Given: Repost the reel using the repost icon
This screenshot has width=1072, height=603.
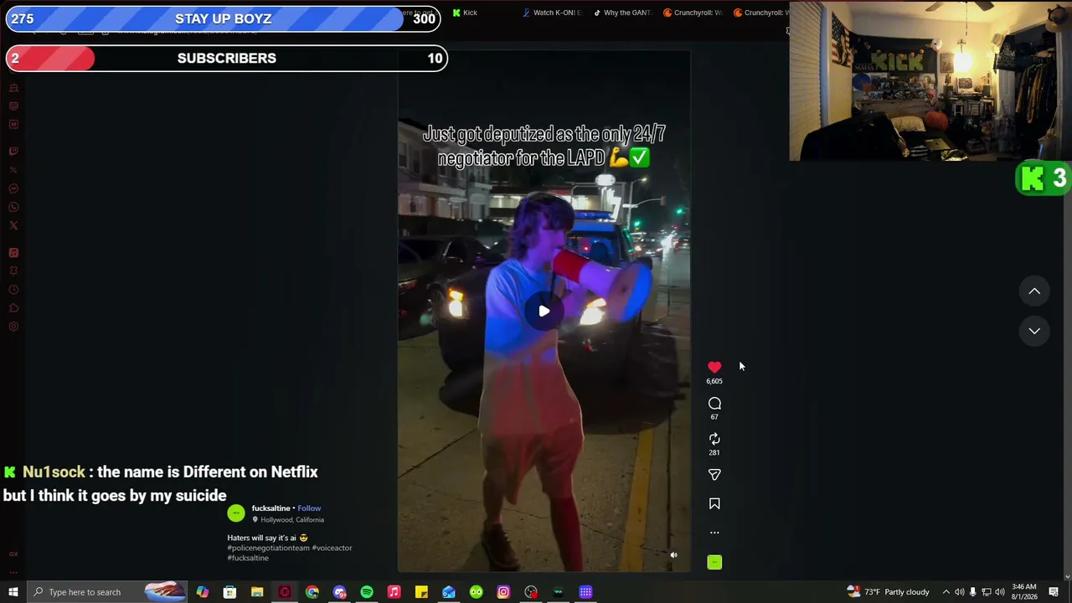Looking at the screenshot, I should pyautogui.click(x=714, y=439).
